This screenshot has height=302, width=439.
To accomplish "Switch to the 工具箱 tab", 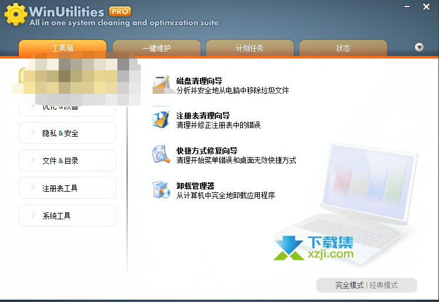I will coord(63,48).
